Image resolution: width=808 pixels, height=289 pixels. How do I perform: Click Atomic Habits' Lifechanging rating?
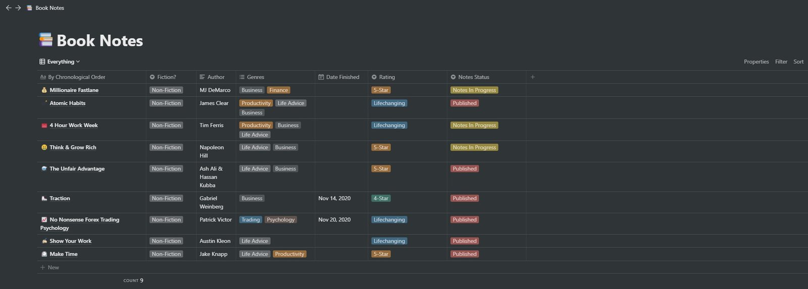pos(389,103)
